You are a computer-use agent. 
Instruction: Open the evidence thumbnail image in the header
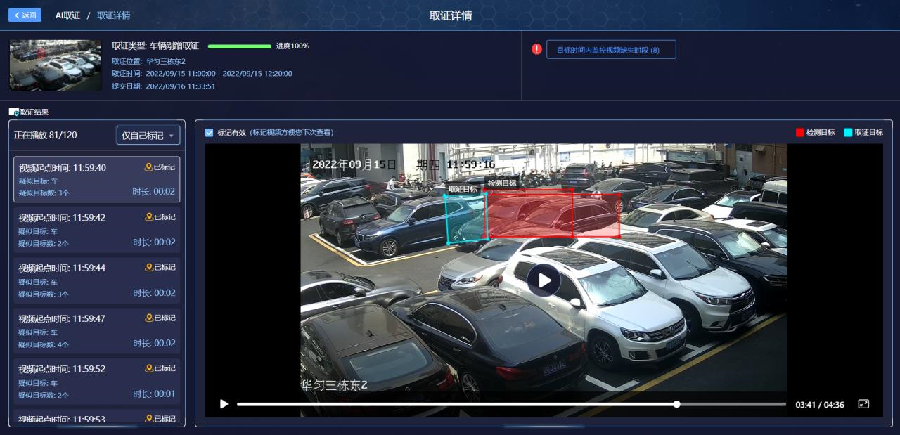(56, 65)
